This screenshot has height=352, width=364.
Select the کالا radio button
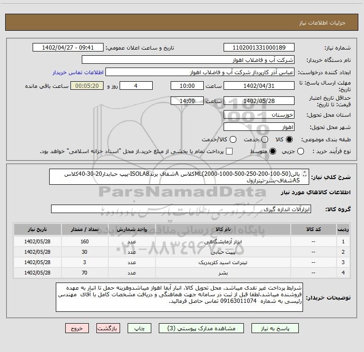(x=289, y=139)
